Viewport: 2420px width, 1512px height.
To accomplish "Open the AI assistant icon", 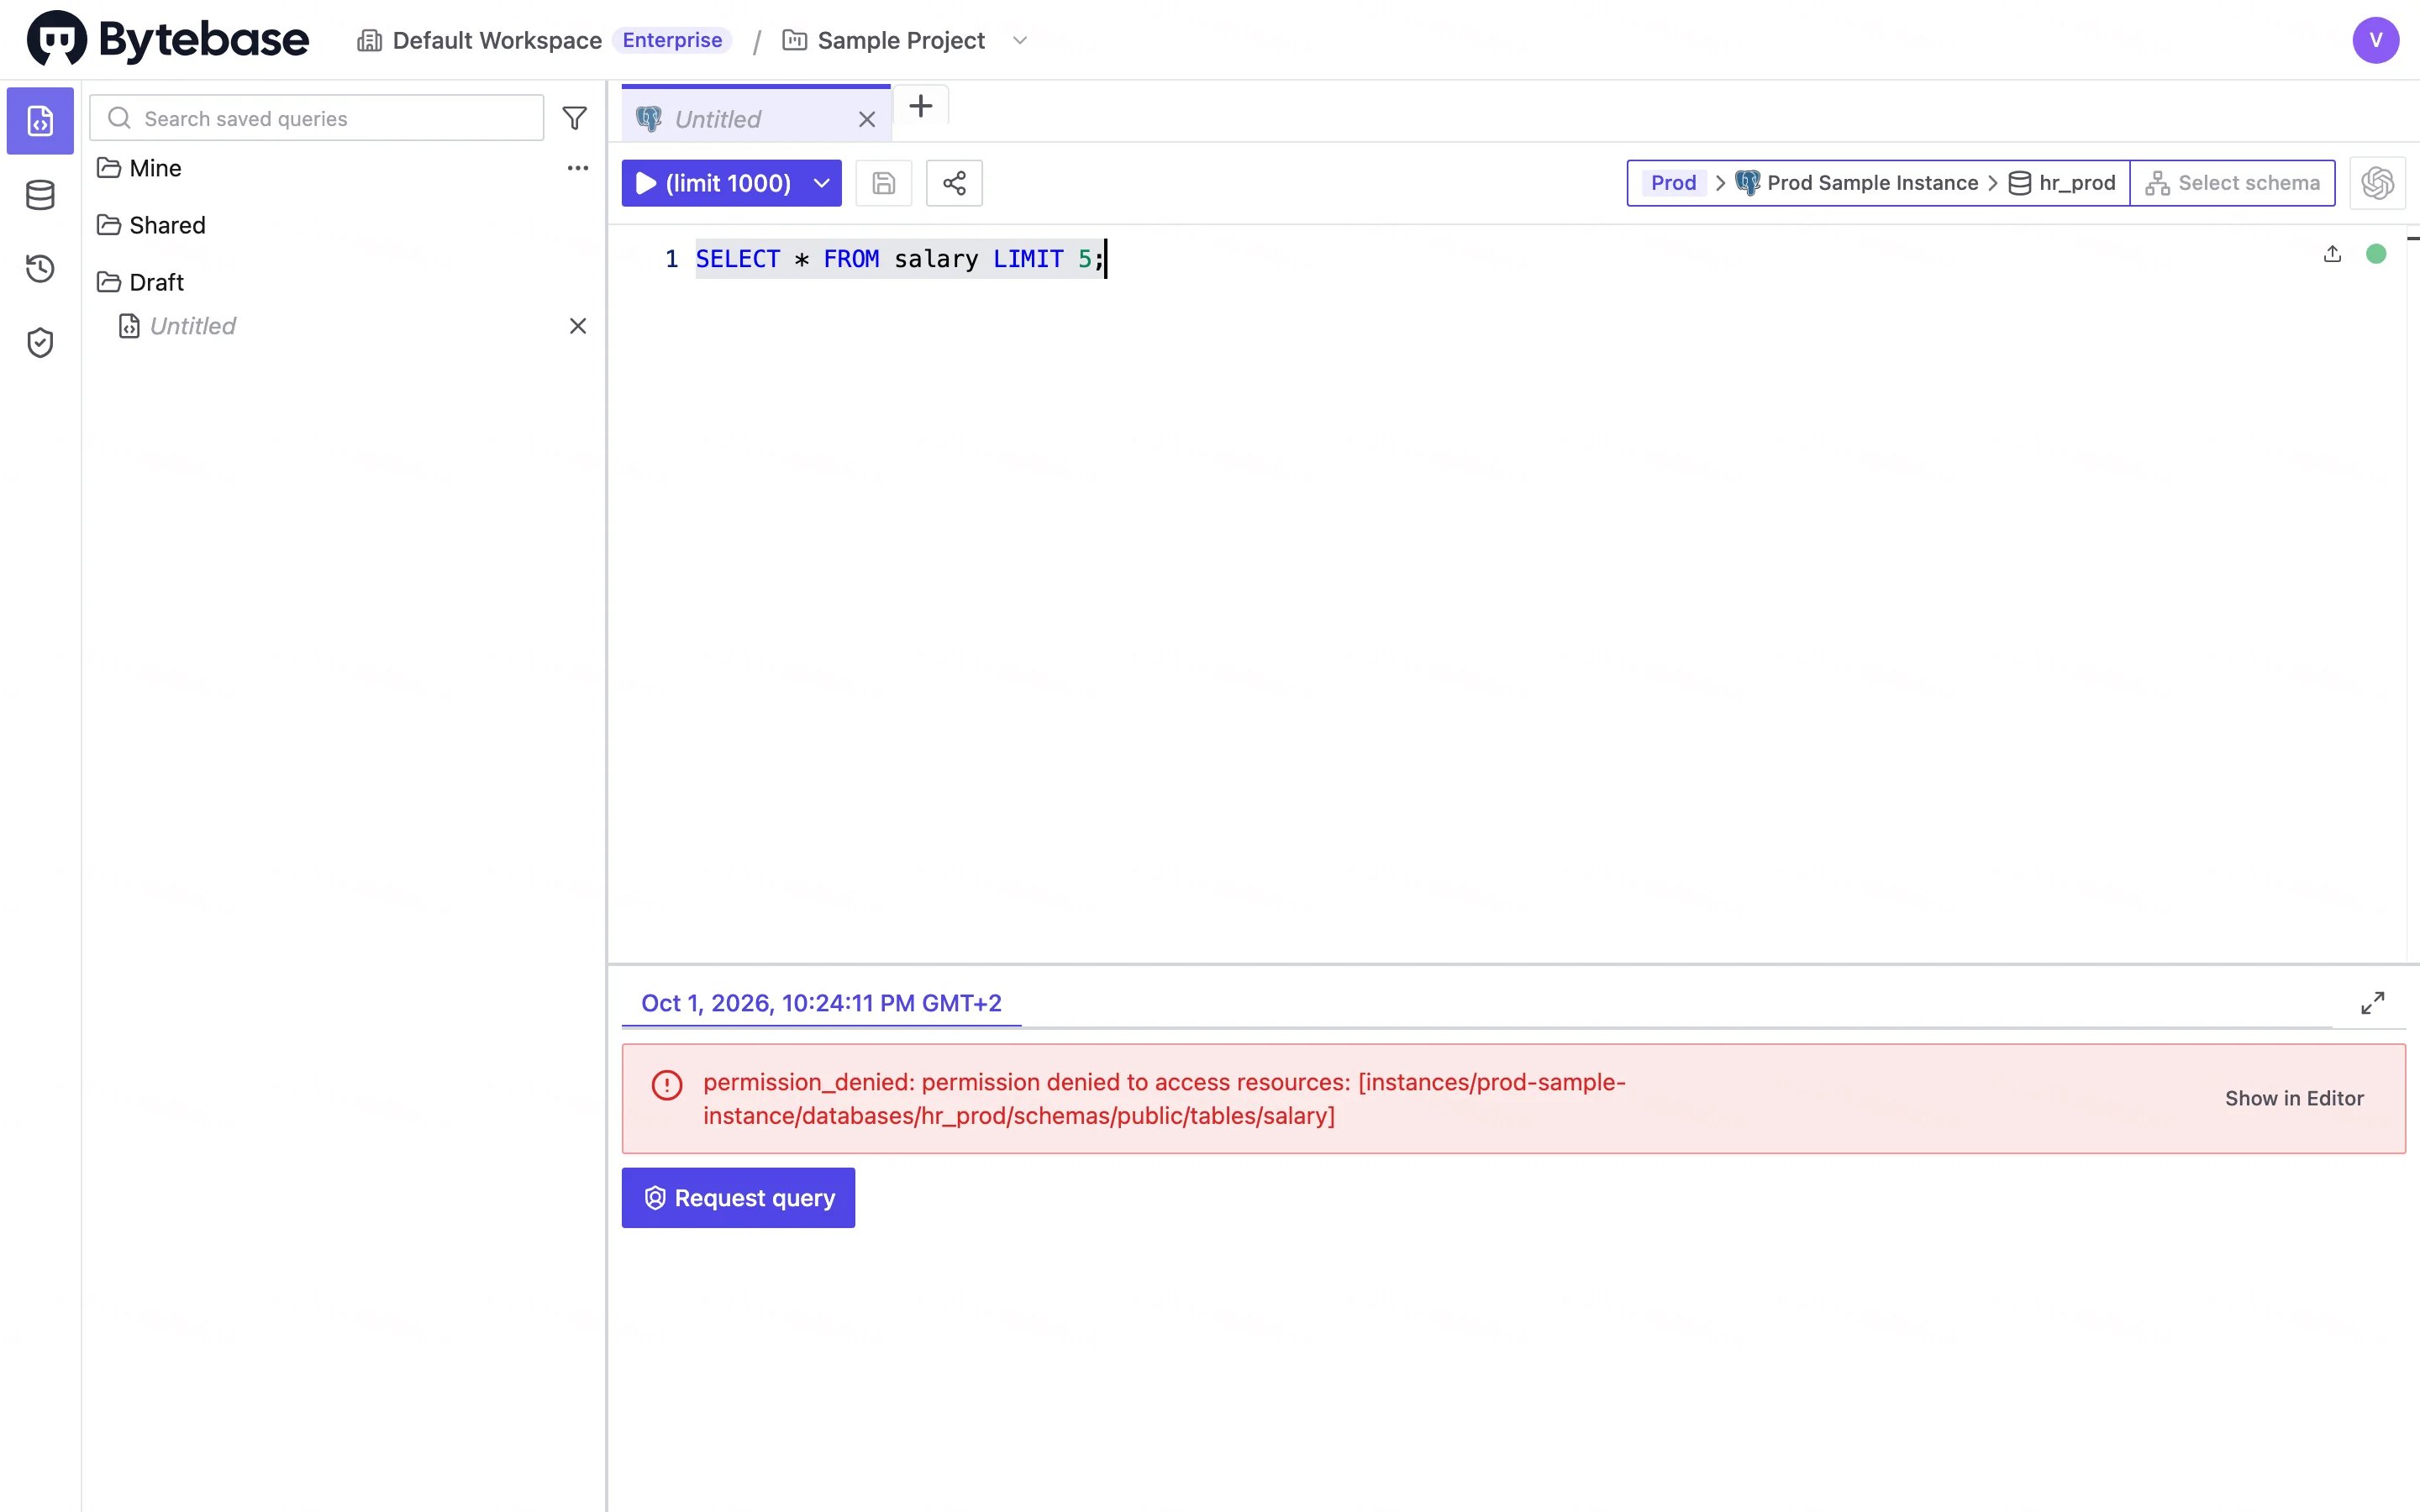I will pyautogui.click(x=2377, y=183).
